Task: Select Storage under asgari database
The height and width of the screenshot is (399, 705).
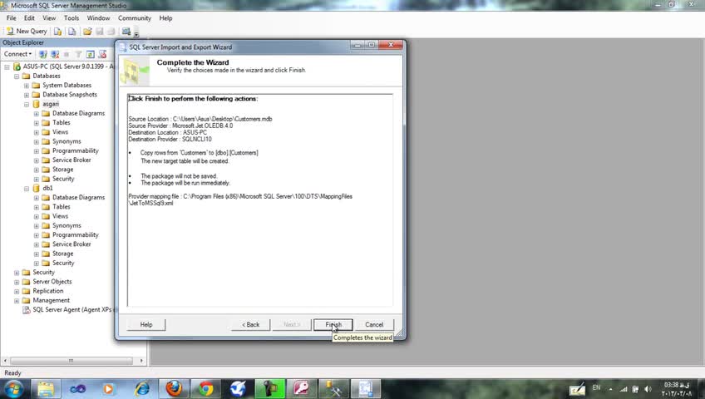Action: click(x=62, y=170)
